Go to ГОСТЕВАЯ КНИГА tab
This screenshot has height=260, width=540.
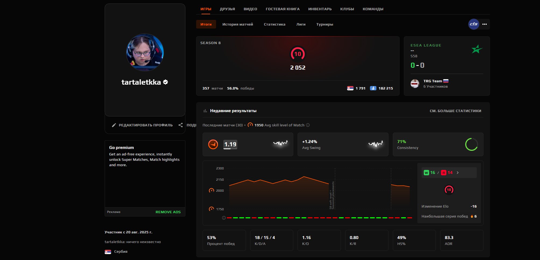pos(283,9)
